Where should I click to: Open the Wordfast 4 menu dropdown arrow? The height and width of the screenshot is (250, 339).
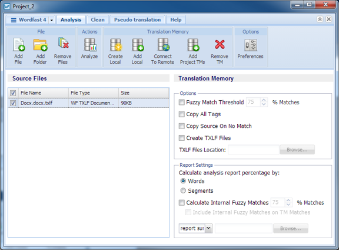click(x=52, y=20)
